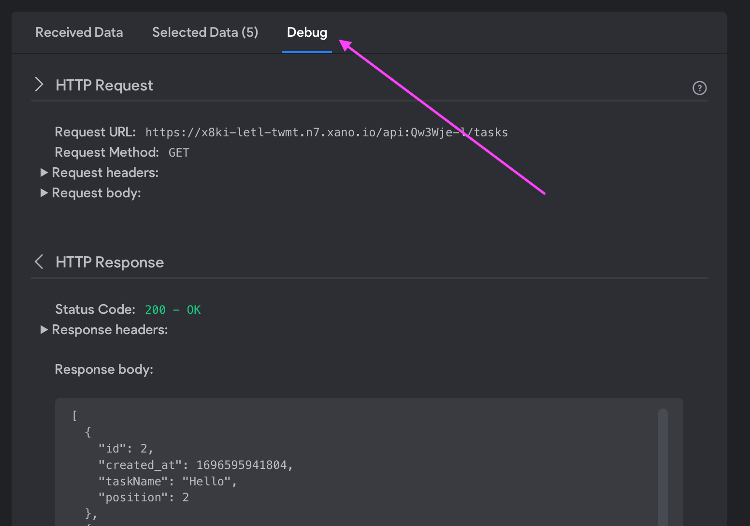Expand the Response headers disclosure triangle
Screen dimensions: 750x526
44,330
